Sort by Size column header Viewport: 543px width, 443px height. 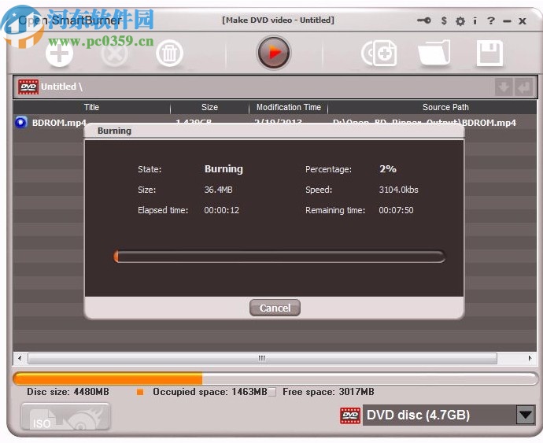(x=209, y=107)
